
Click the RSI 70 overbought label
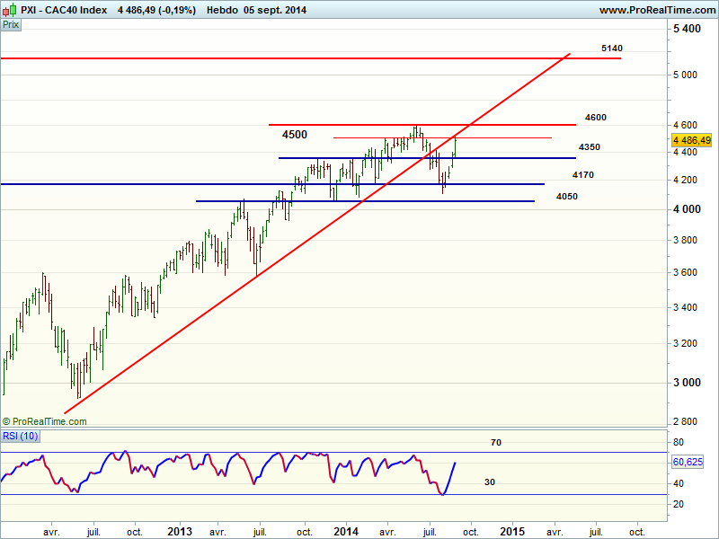coord(495,443)
